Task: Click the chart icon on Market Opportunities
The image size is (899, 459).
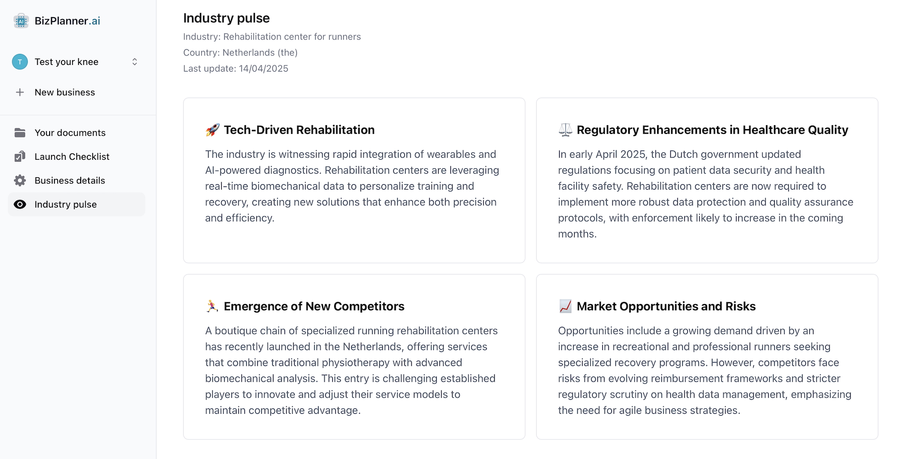Action: (565, 306)
